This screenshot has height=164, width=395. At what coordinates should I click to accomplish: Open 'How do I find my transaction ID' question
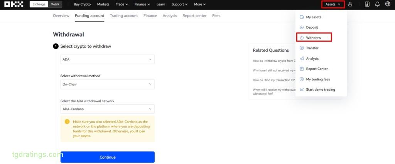click(x=274, y=80)
